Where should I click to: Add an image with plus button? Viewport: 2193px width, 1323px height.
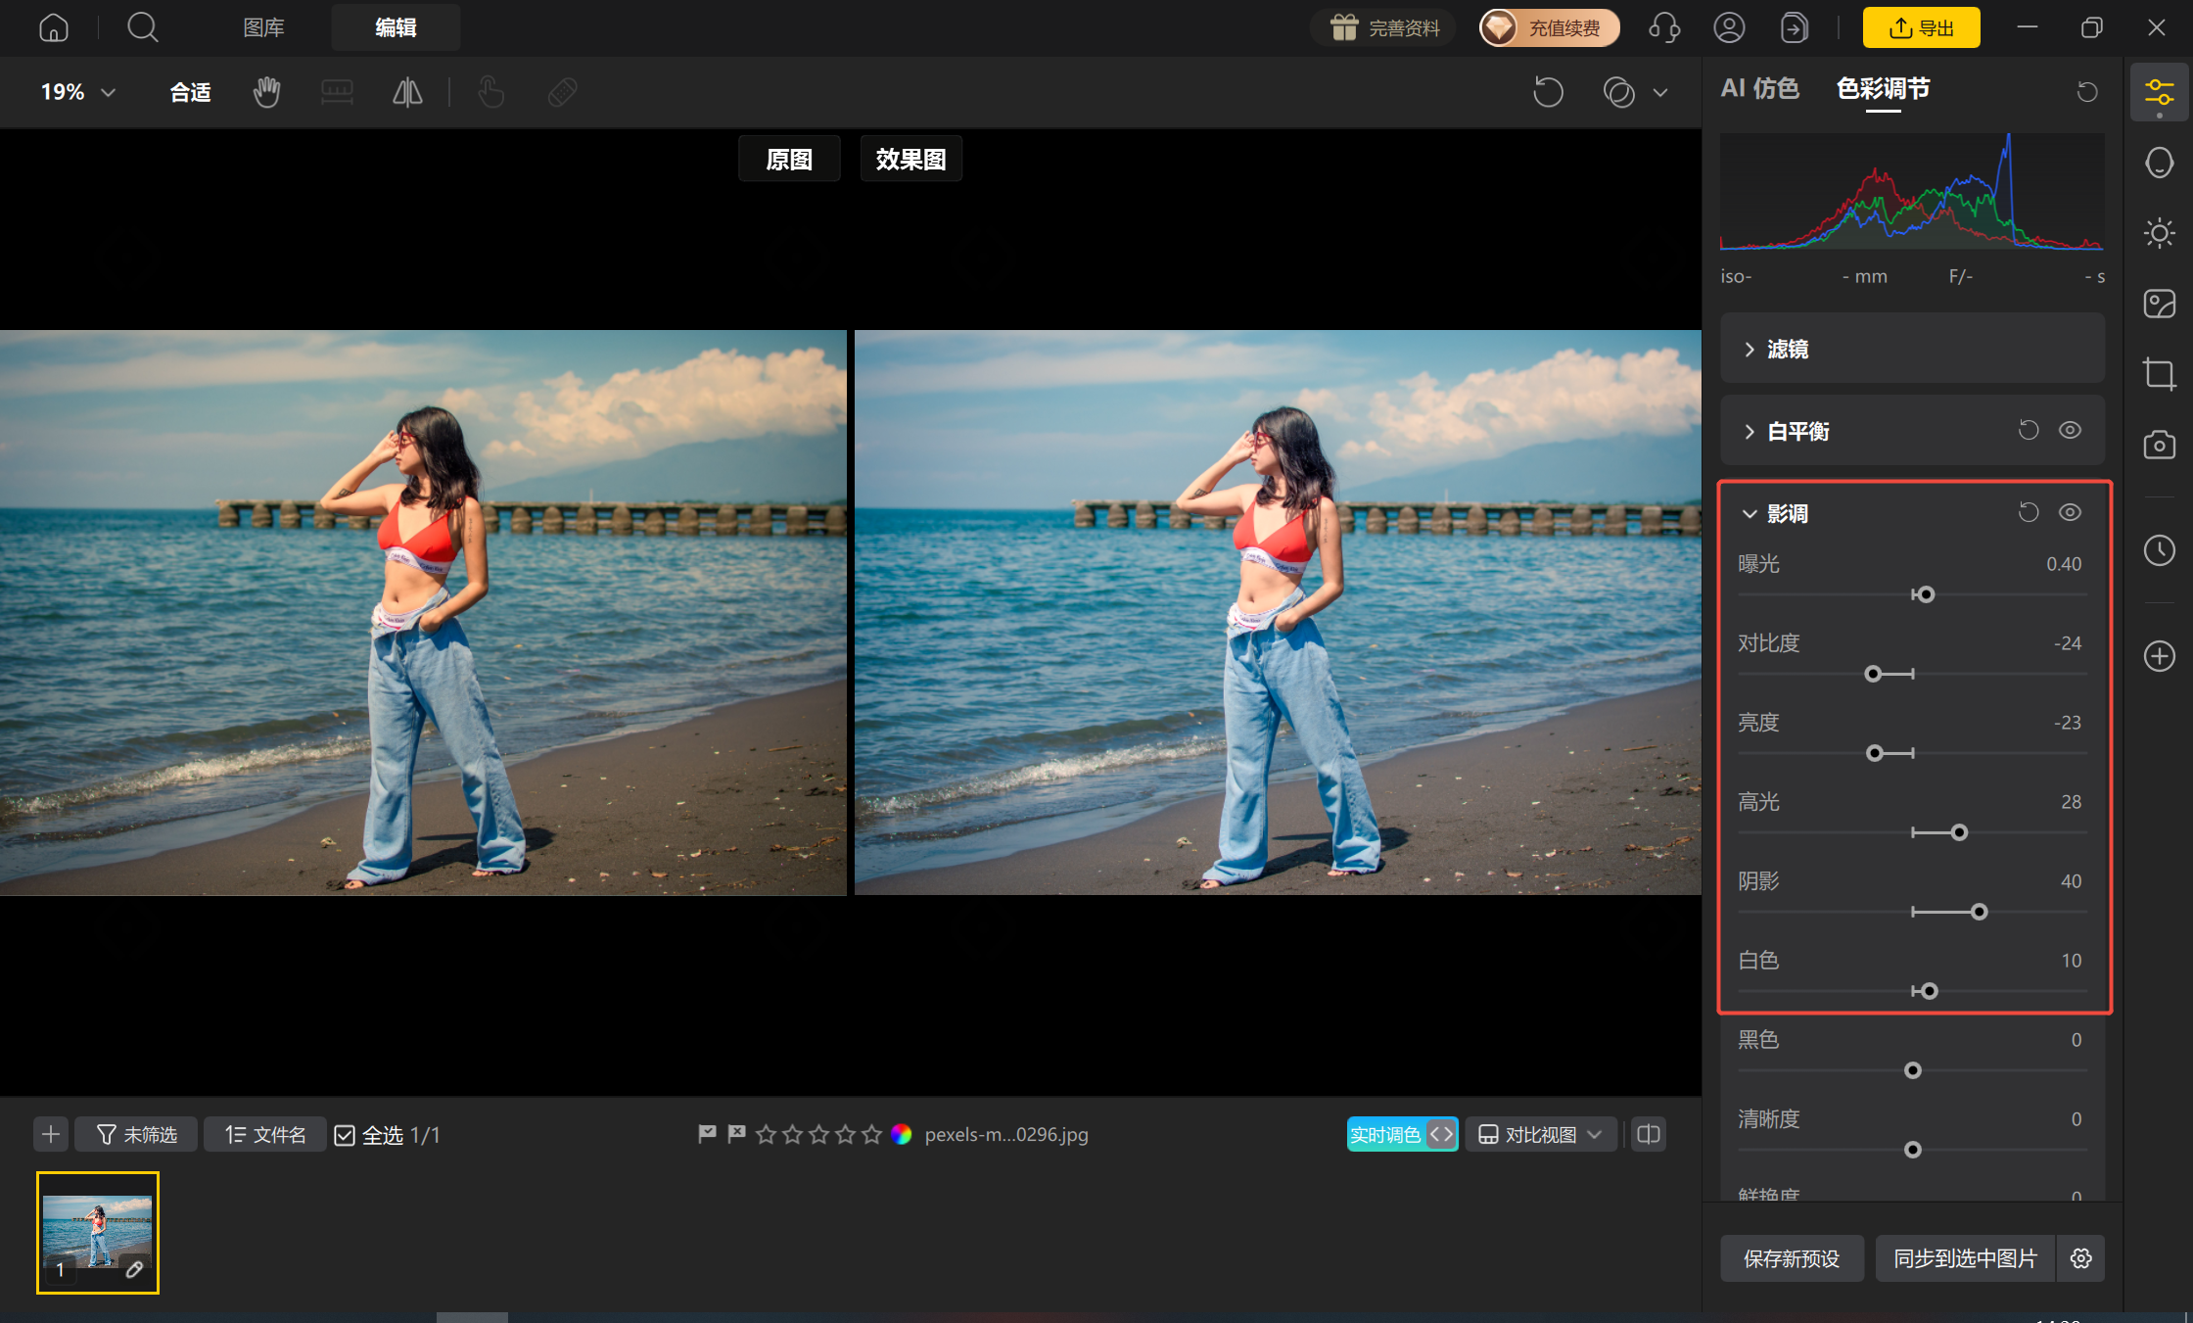tap(51, 1135)
